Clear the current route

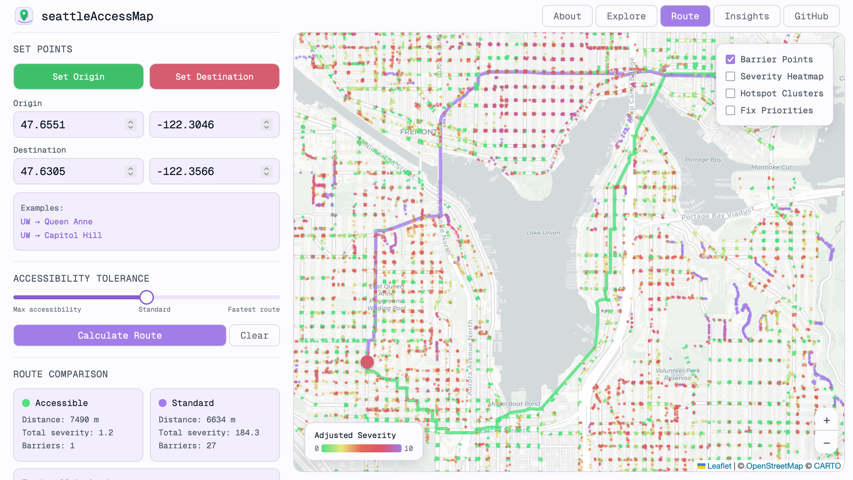[254, 335]
